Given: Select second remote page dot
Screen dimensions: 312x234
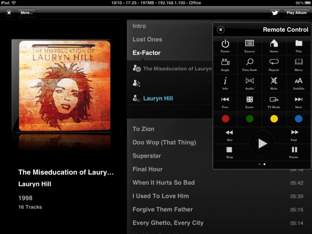Looking at the screenshot, I should click(x=264, y=164).
